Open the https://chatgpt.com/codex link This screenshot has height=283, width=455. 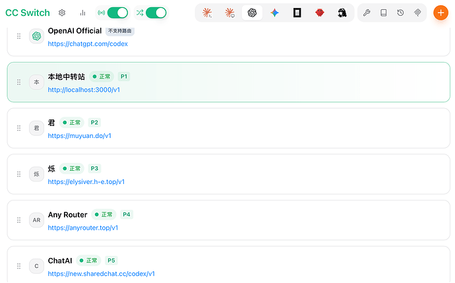tap(88, 44)
